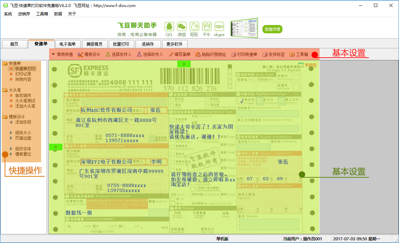
Task: Open the QQ chat assistant icon
Action: click(x=169, y=27)
